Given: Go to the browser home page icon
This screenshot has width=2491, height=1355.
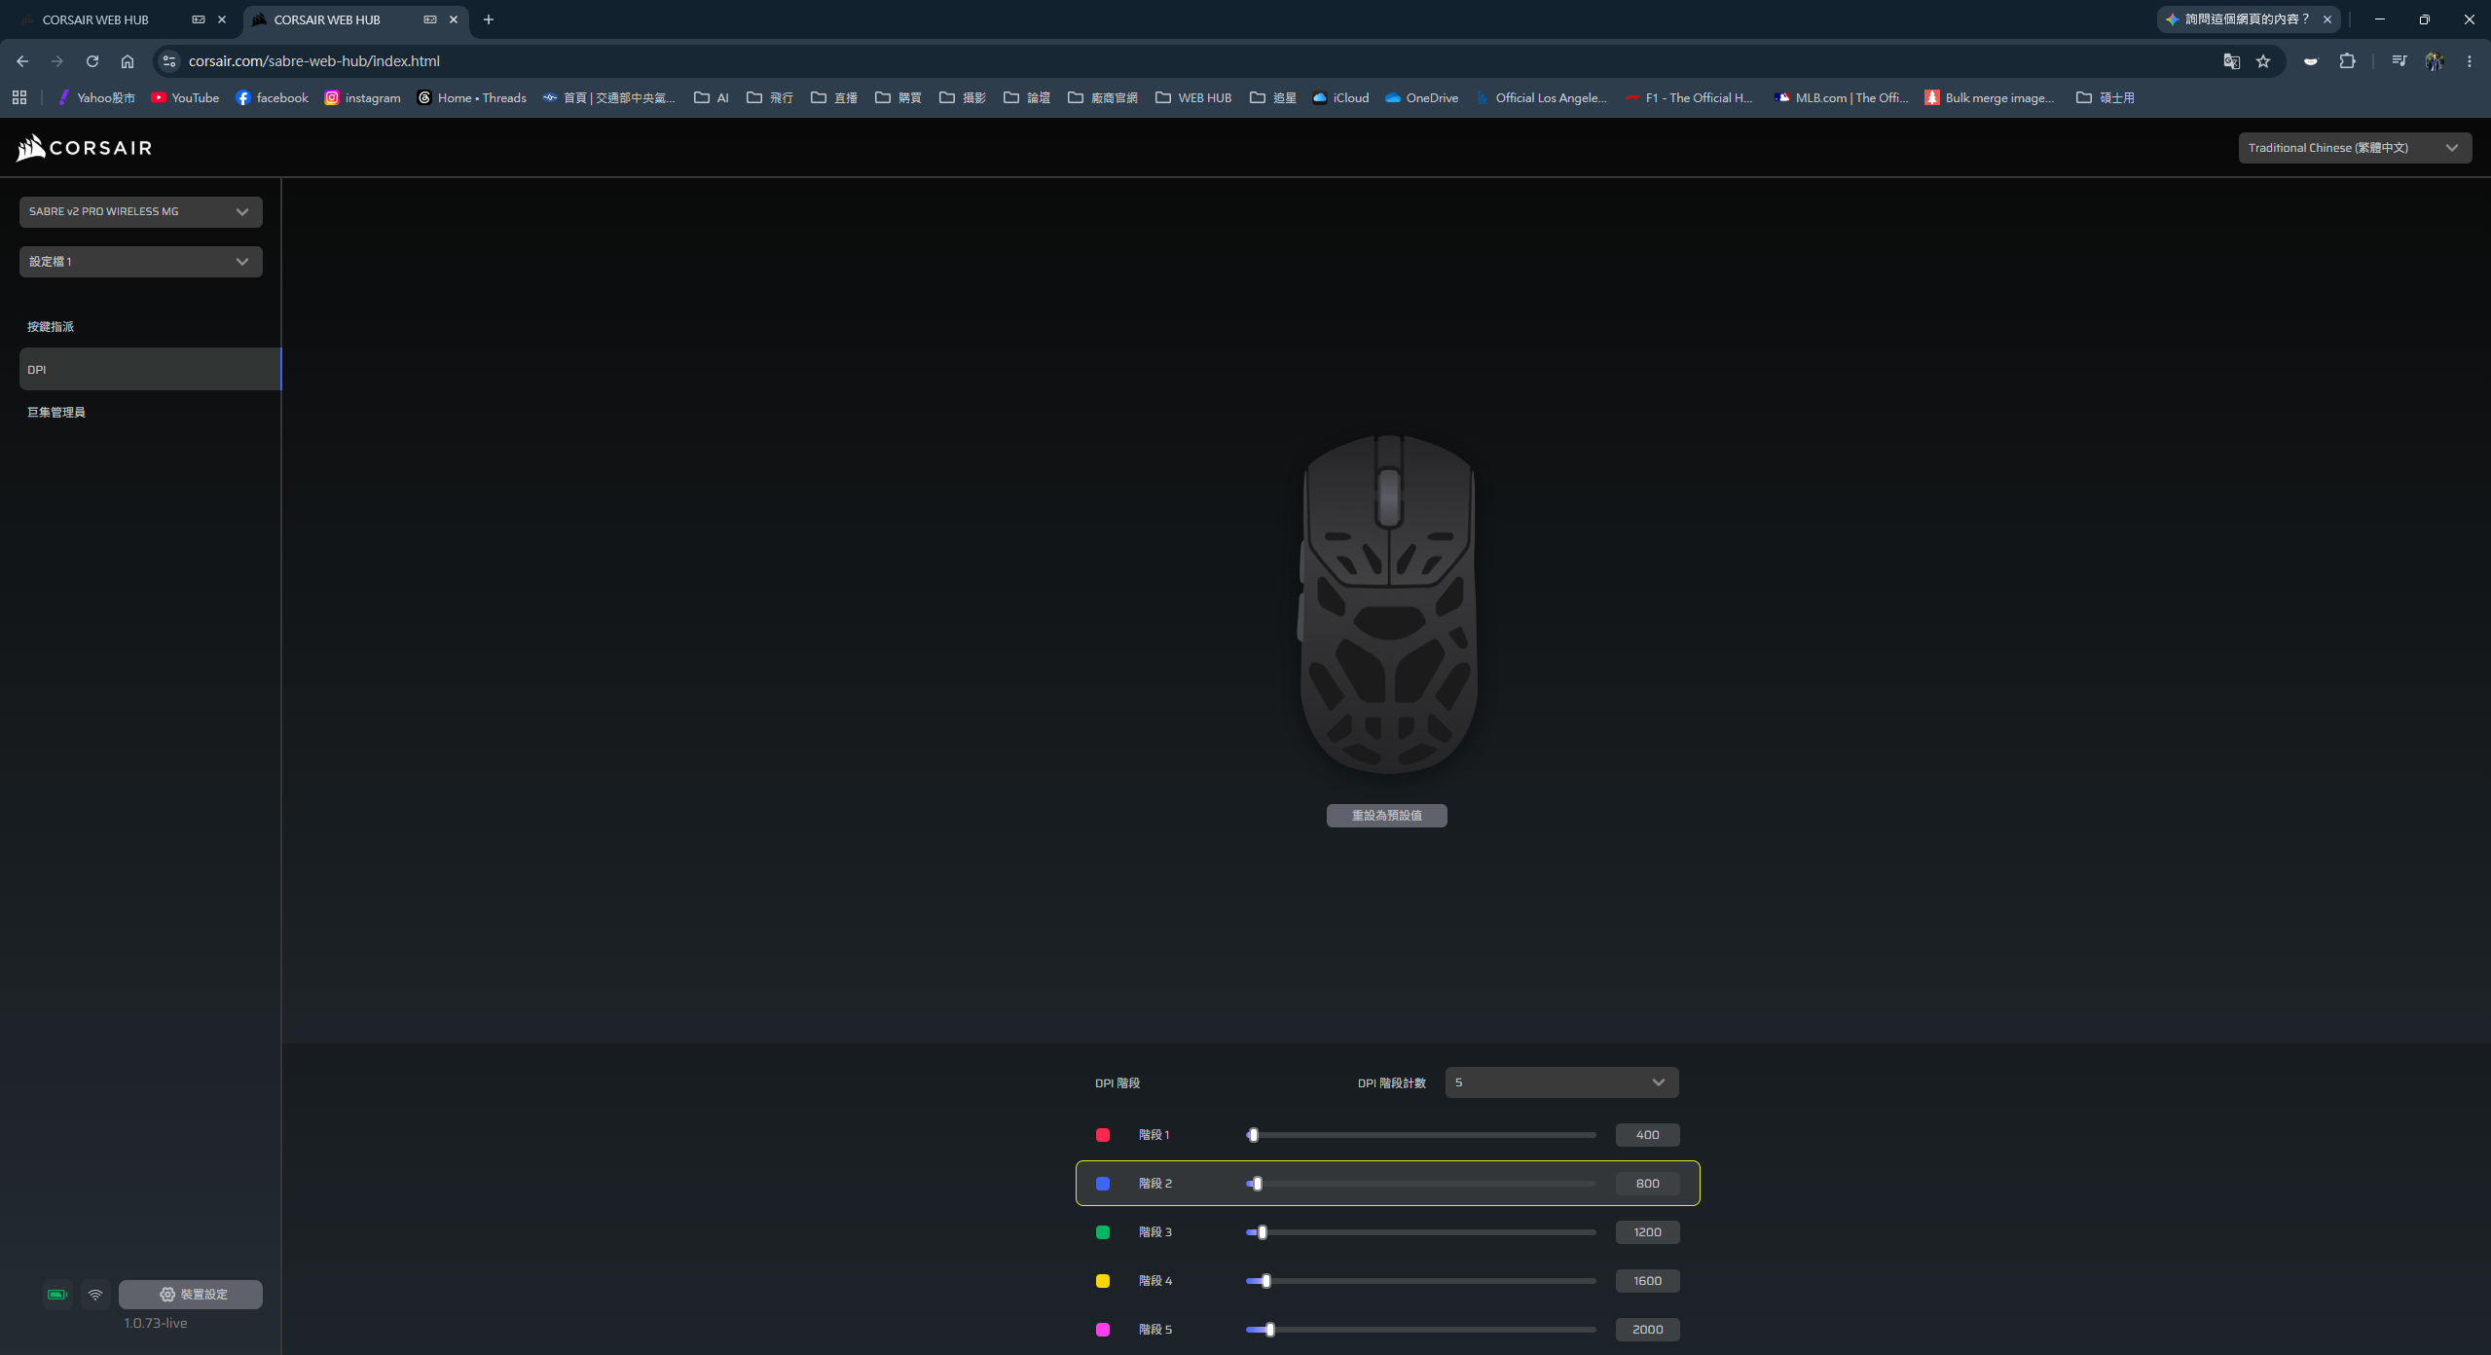Looking at the screenshot, I should (127, 61).
